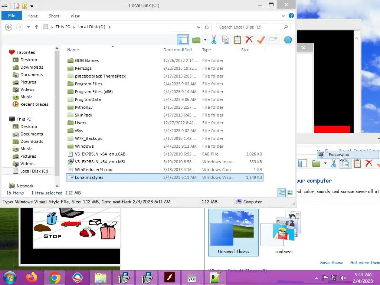The width and height of the screenshot is (380, 285).
Task: Open the Windows Start button
Action: [10, 278]
